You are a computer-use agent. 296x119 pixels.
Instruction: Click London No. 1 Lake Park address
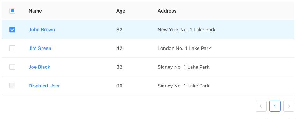(x=184, y=48)
